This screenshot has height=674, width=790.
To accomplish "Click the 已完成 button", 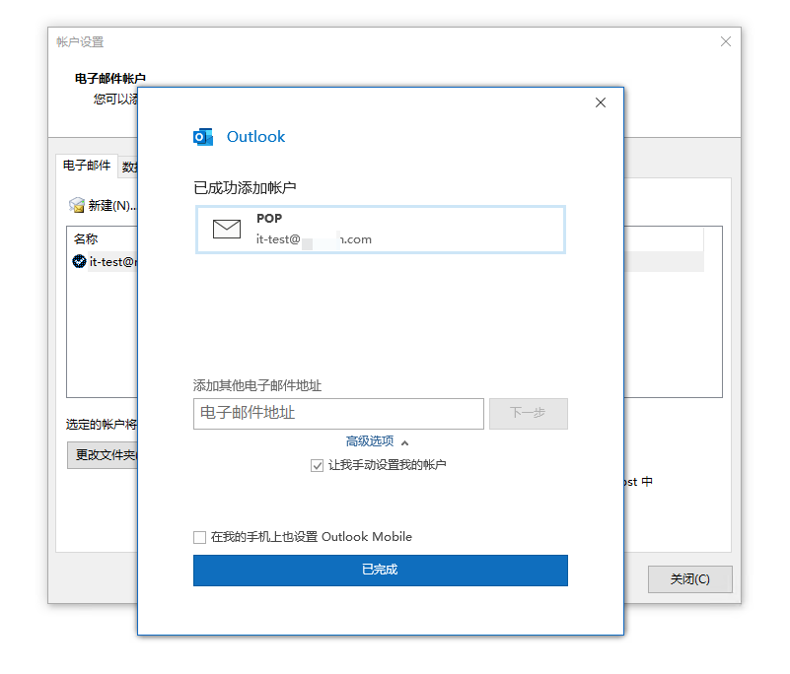I will coord(381,571).
